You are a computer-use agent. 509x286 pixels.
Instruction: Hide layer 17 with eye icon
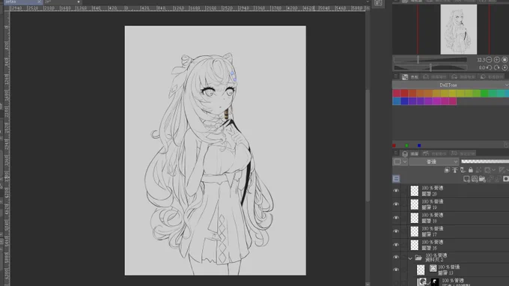click(x=396, y=231)
